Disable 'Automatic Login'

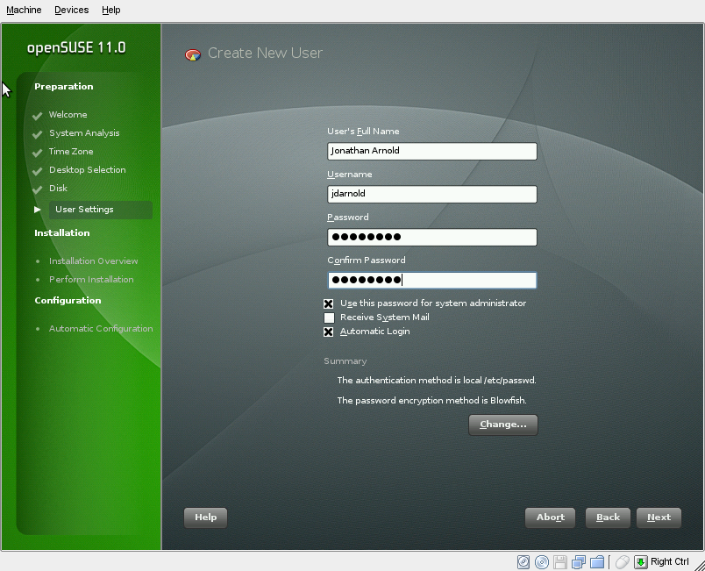pos(329,332)
